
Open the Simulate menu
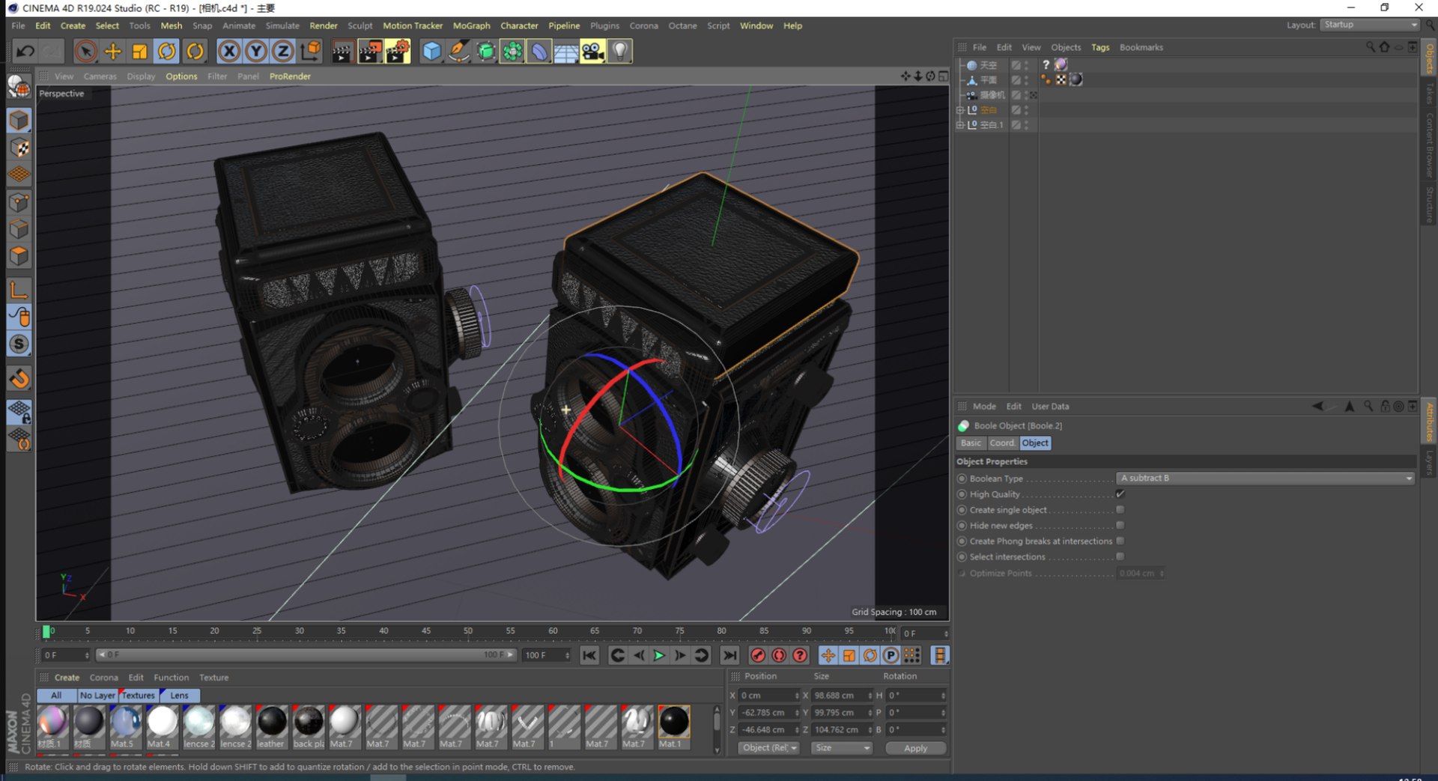[x=282, y=25]
